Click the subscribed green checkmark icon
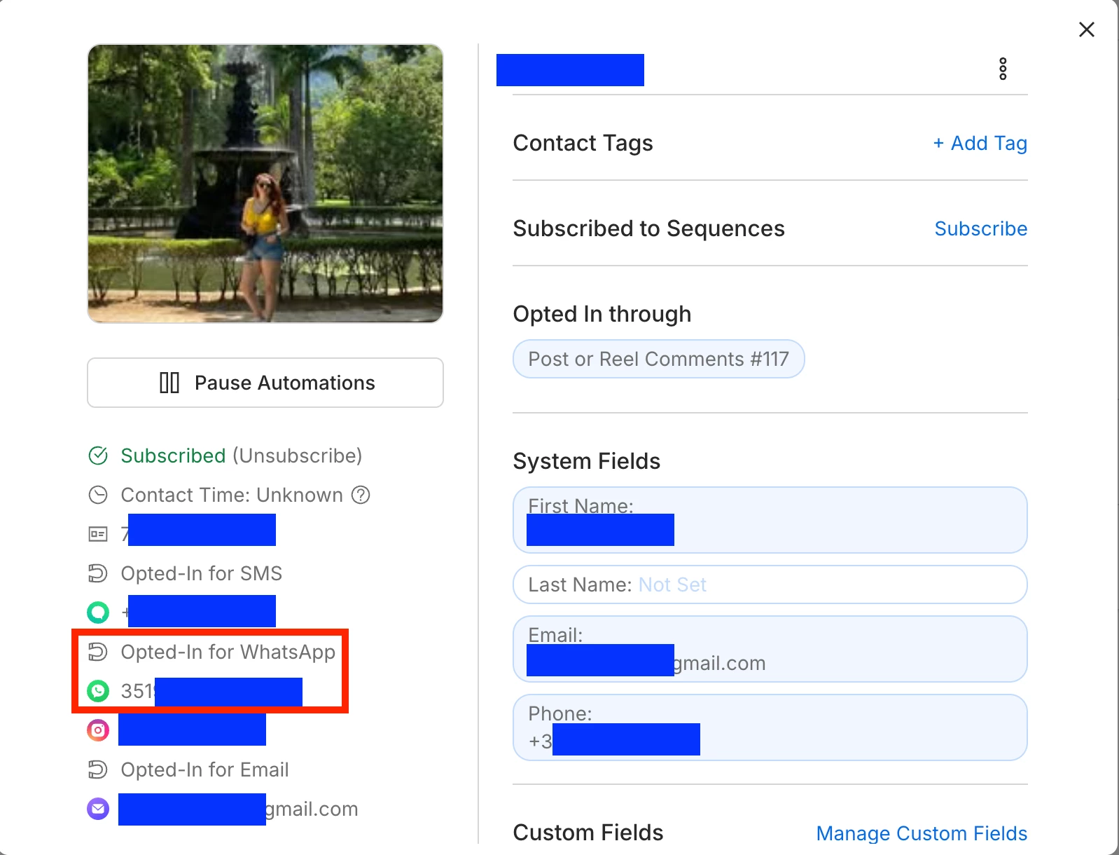This screenshot has width=1119, height=855. coord(98,456)
